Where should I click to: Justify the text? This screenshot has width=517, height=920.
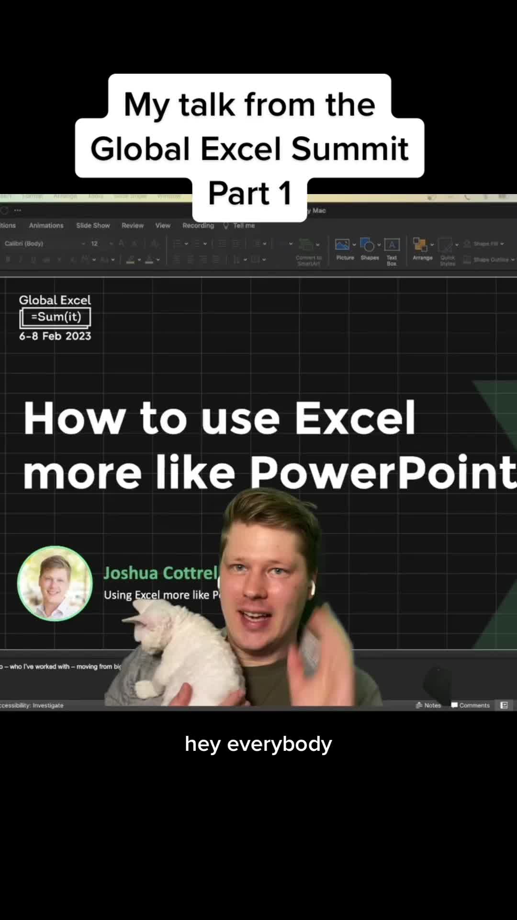pos(216,259)
